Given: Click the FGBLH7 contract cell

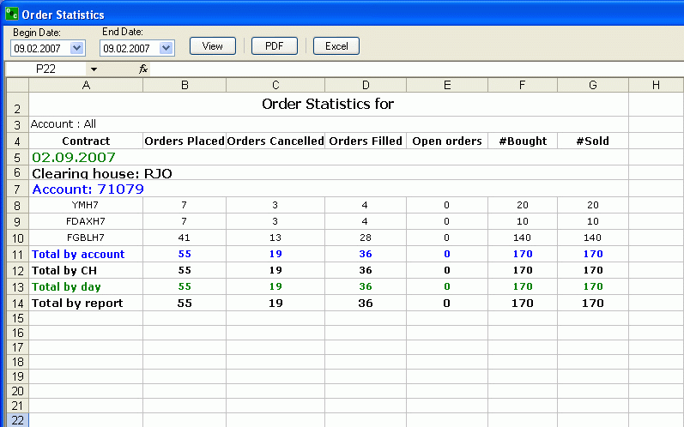Looking at the screenshot, I should [x=86, y=238].
